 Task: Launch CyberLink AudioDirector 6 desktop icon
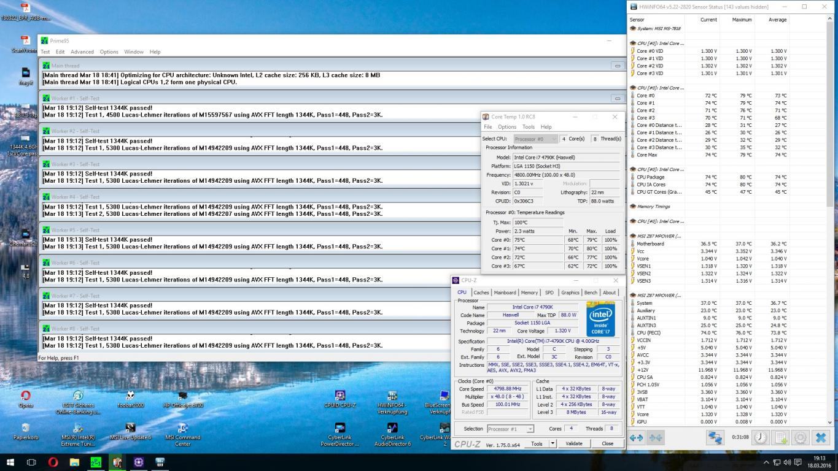(x=392, y=435)
